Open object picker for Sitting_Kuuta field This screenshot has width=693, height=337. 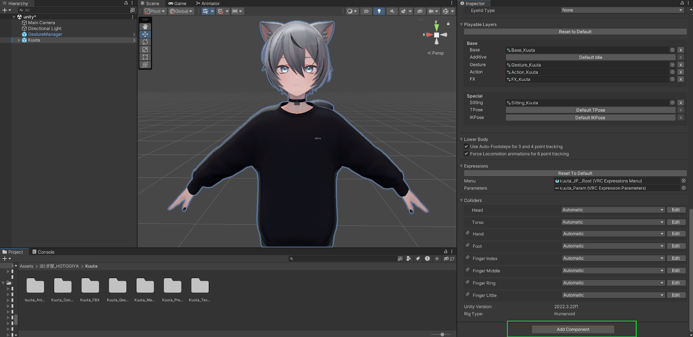tap(672, 103)
